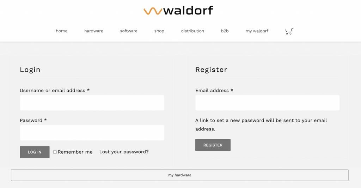361x188 pixels.
Task: Follow the Lost your password link
Action: point(124,152)
